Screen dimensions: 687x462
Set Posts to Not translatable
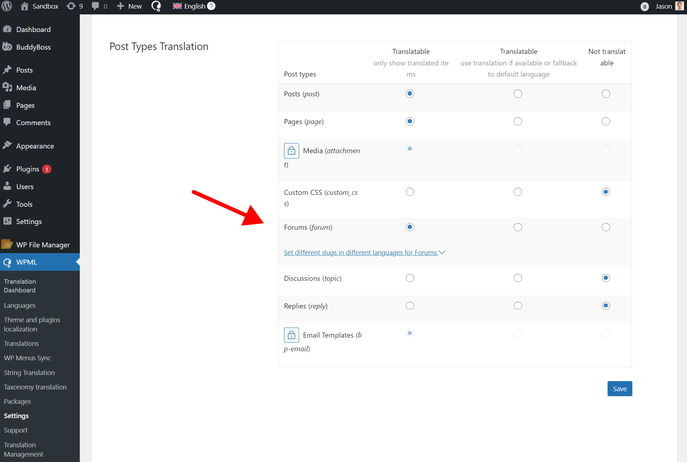(606, 94)
